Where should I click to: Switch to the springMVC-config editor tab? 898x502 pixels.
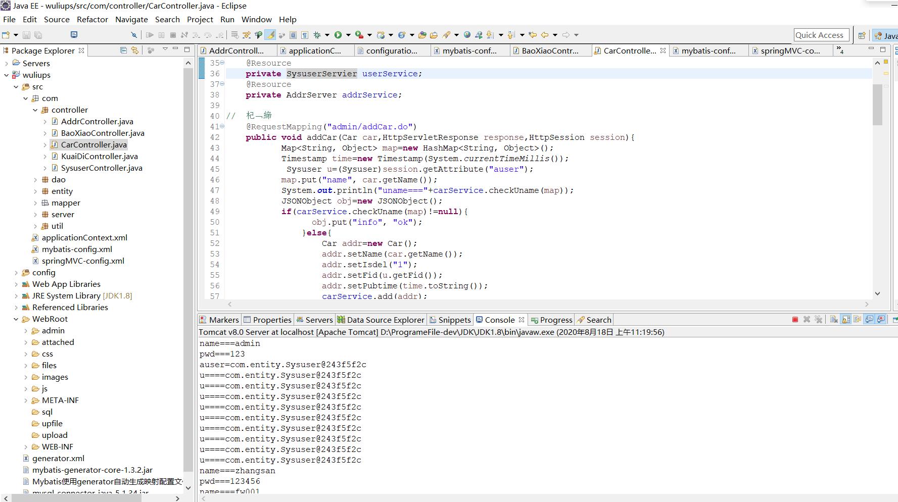tap(790, 51)
